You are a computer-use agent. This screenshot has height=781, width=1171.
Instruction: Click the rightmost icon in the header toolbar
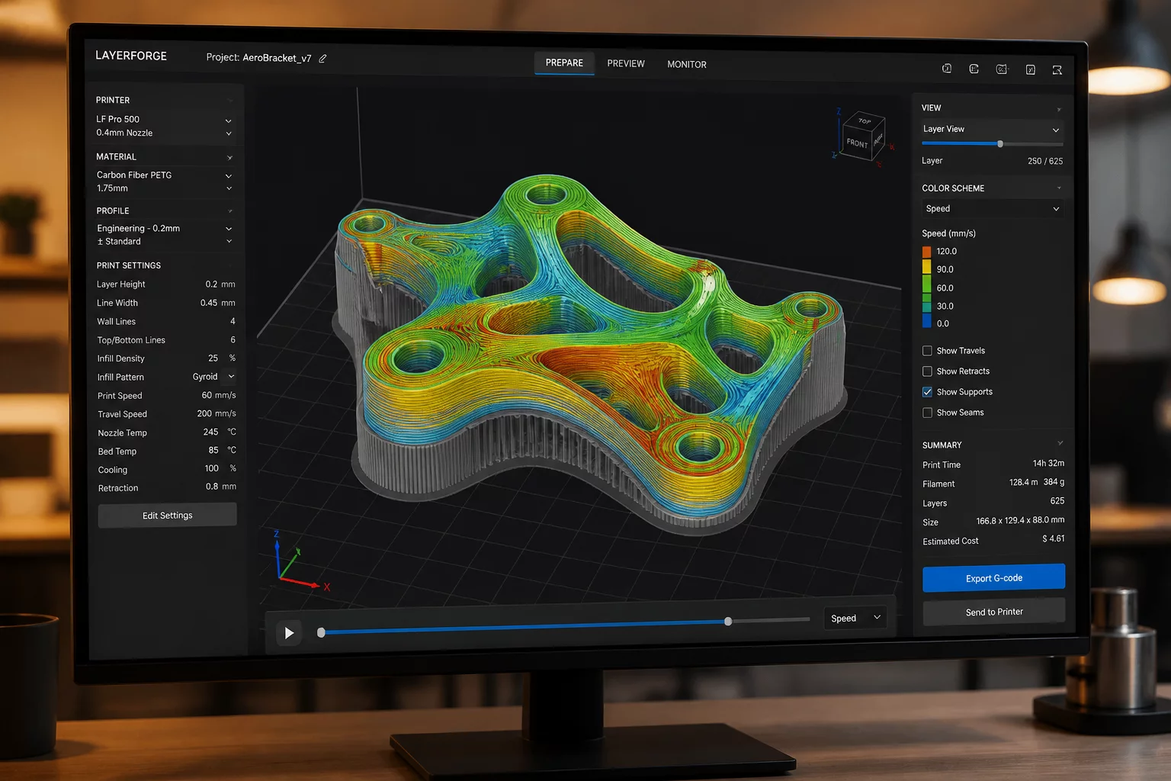pyautogui.click(x=1057, y=70)
